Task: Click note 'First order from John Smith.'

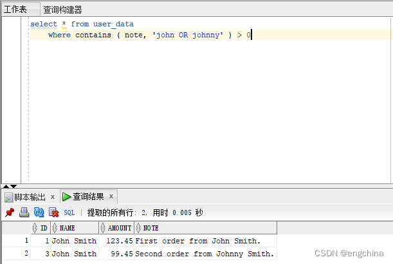Action: [x=206, y=241]
